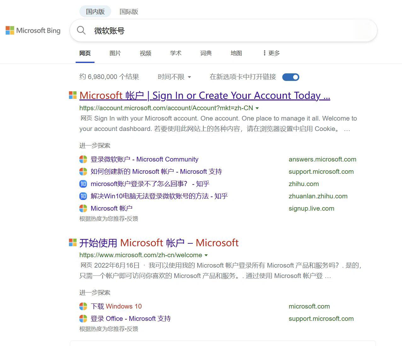The width and height of the screenshot is (402, 346).
Task: Click signup.live.com domain text
Action: (x=311, y=208)
